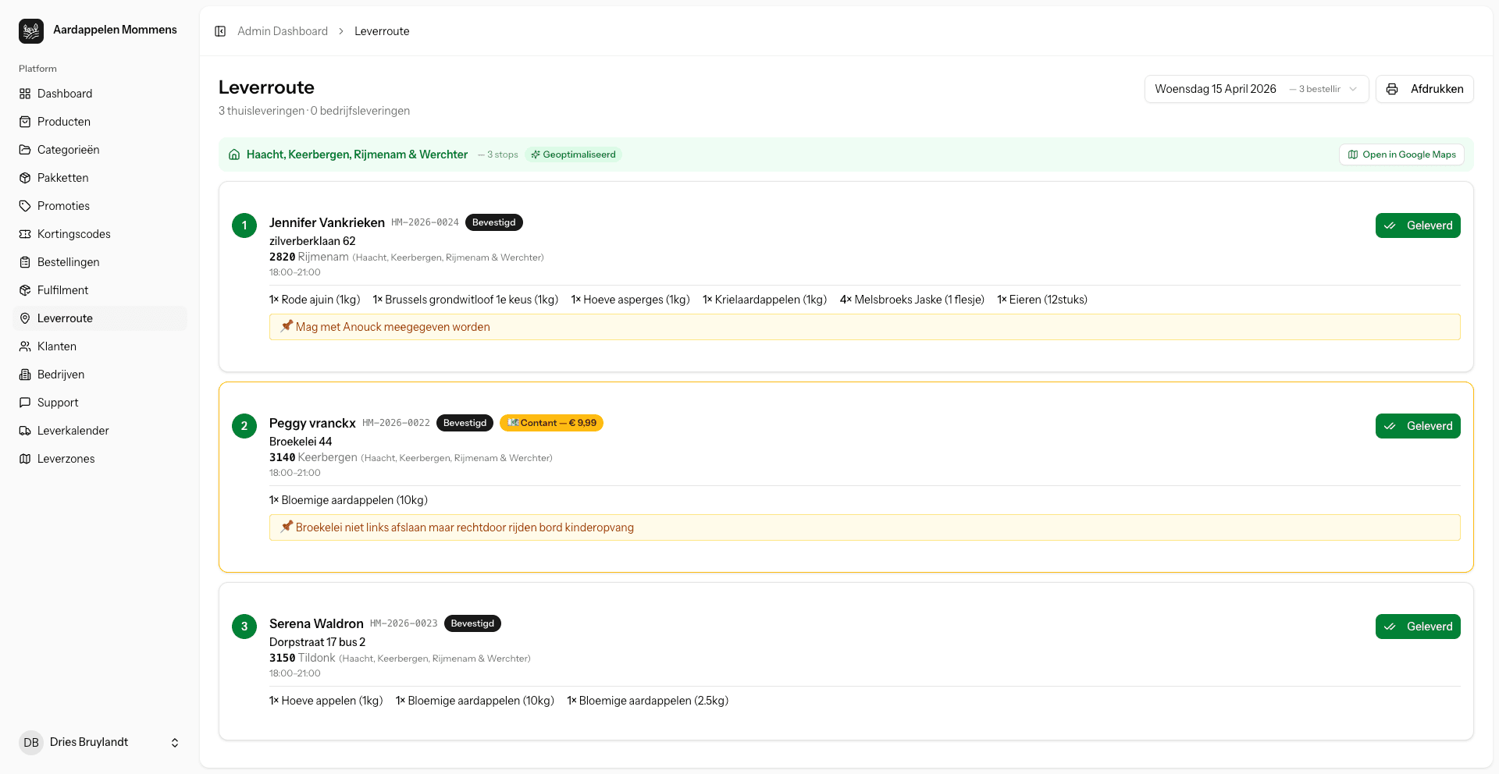Image resolution: width=1499 pixels, height=774 pixels.
Task: Click order number HM-2026-0023
Action: pyautogui.click(x=404, y=623)
